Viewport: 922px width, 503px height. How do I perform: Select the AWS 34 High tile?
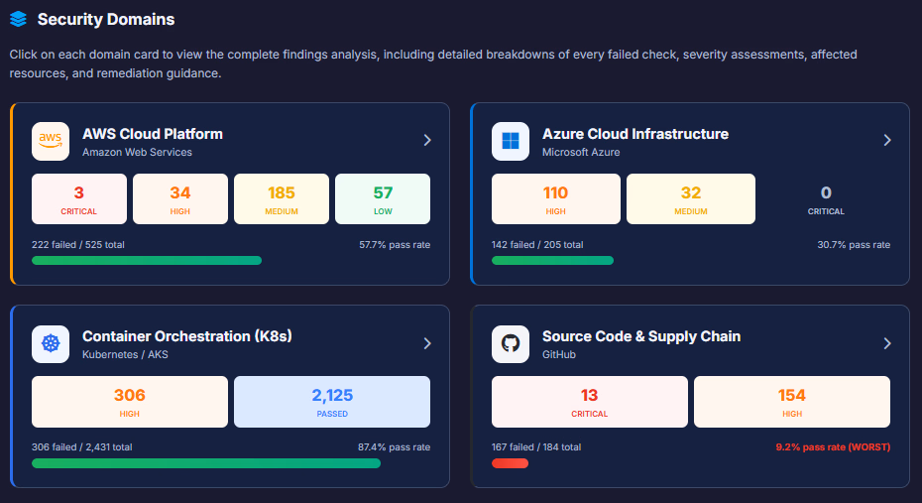click(x=179, y=198)
